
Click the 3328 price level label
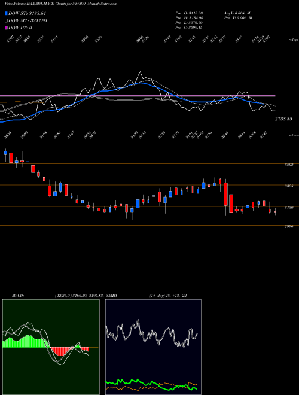click(289, 186)
